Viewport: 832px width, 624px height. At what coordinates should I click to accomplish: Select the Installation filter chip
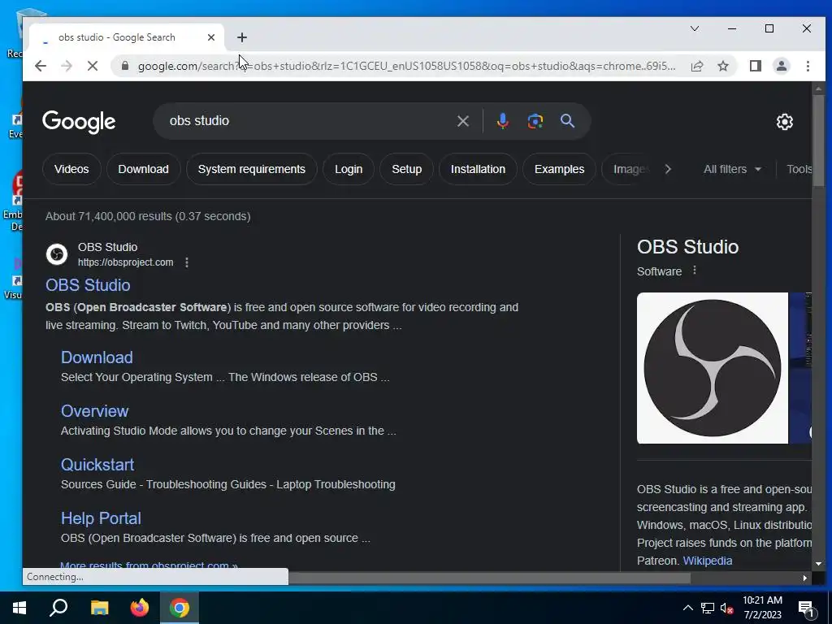pyautogui.click(x=478, y=169)
